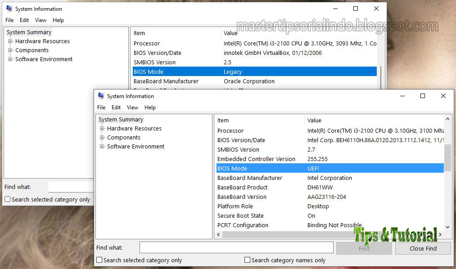Select BIOS Mode Legacy row in back window

[254, 72]
